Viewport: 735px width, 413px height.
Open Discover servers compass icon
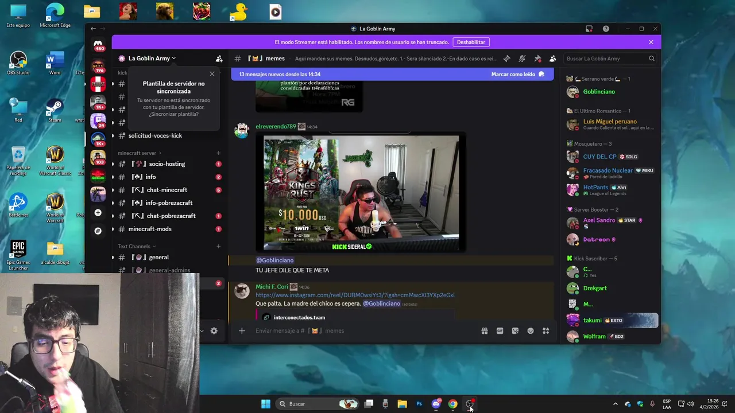[x=98, y=231]
